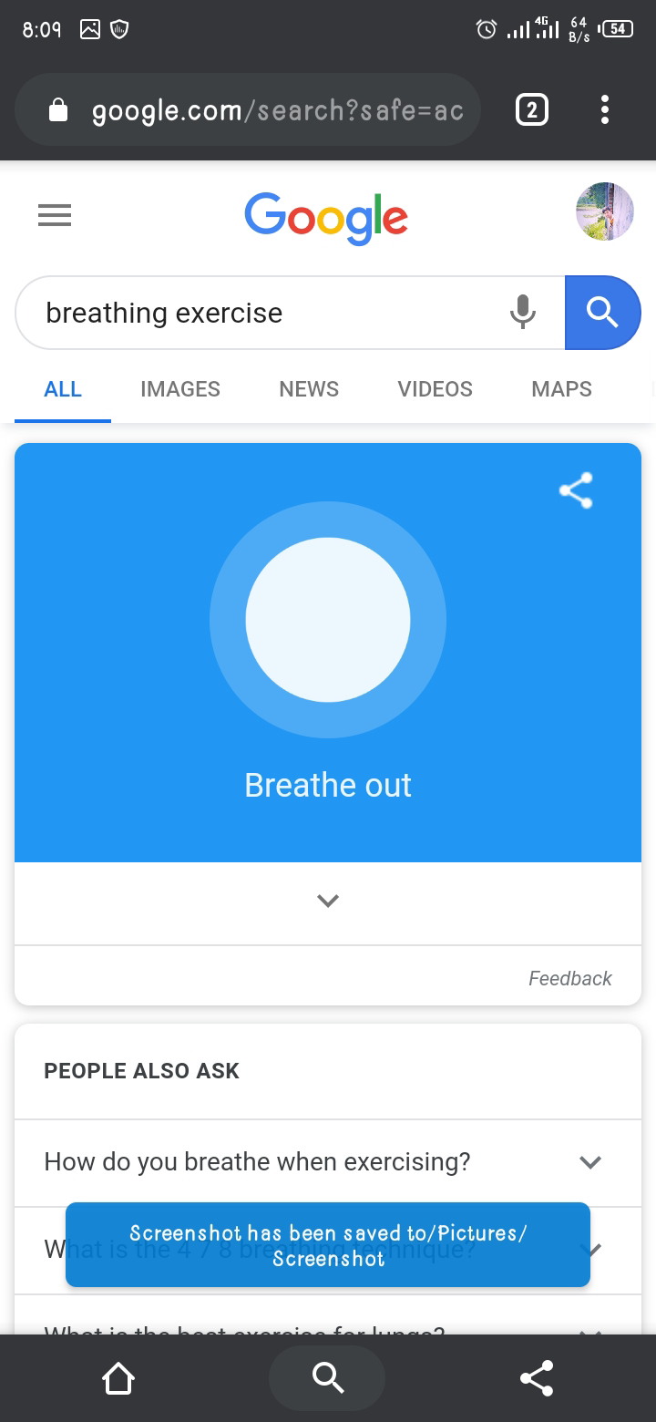Click the Google logo

click(x=326, y=218)
